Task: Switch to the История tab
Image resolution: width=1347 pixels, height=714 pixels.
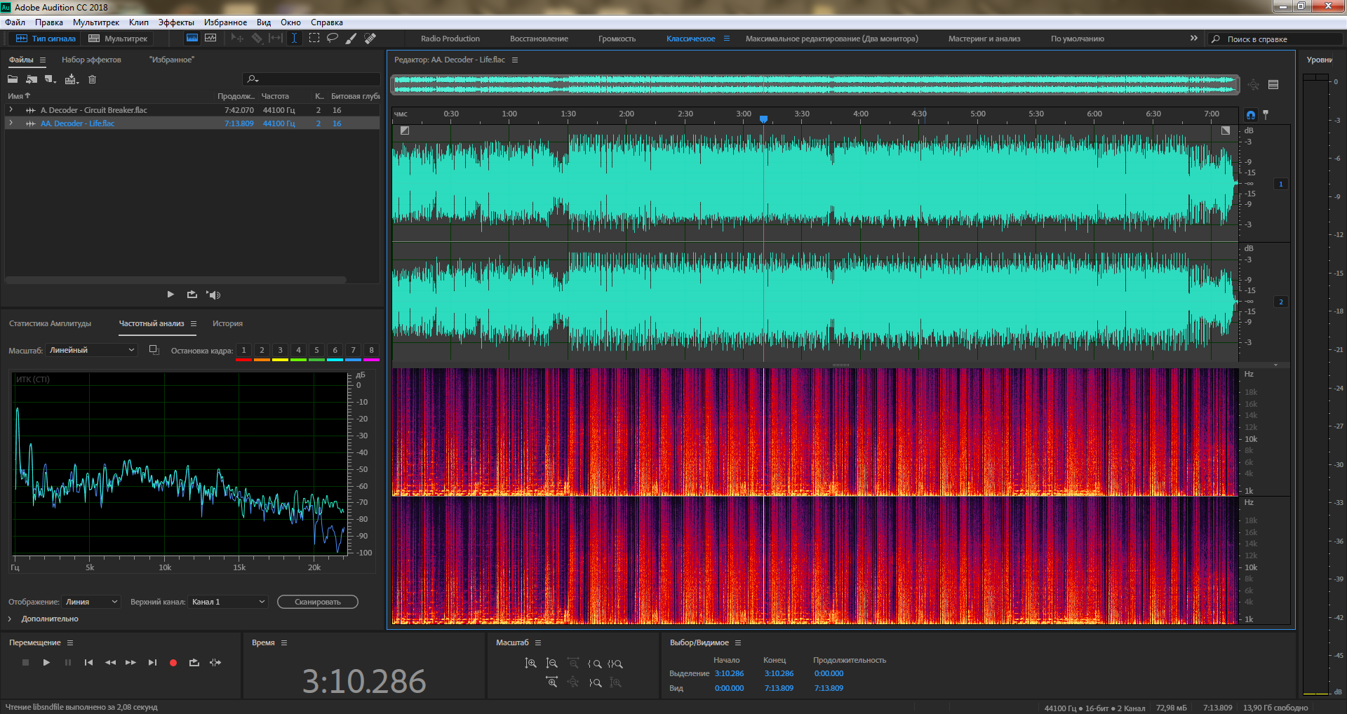Action: (x=227, y=323)
